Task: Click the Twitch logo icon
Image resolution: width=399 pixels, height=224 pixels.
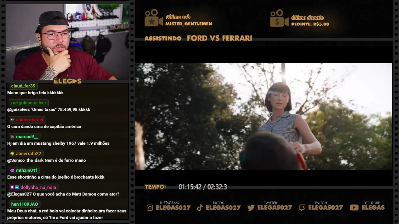Action: [302, 208]
